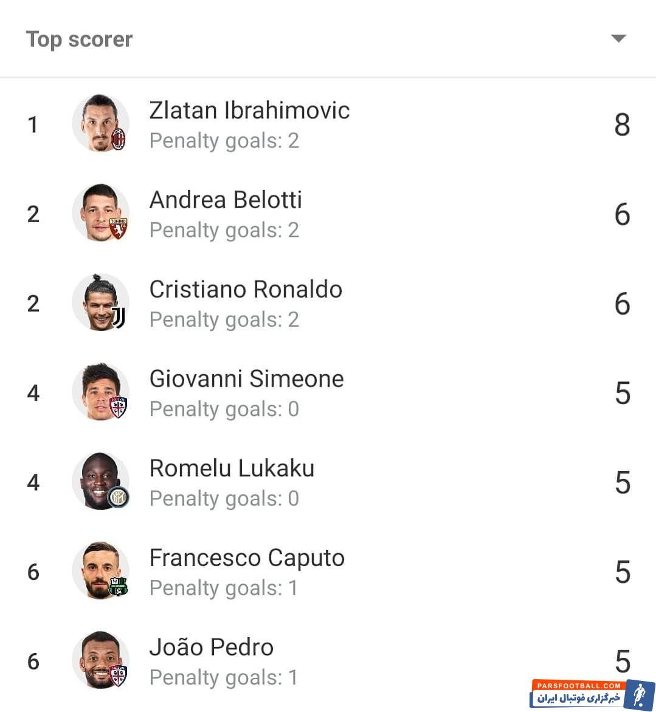This screenshot has width=656, height=712.
Task: Click Cagliari badge on João Pedro
Action: 119,675
